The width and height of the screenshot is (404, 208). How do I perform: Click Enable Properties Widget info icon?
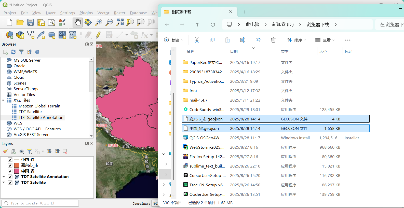[x=37, y=52]
